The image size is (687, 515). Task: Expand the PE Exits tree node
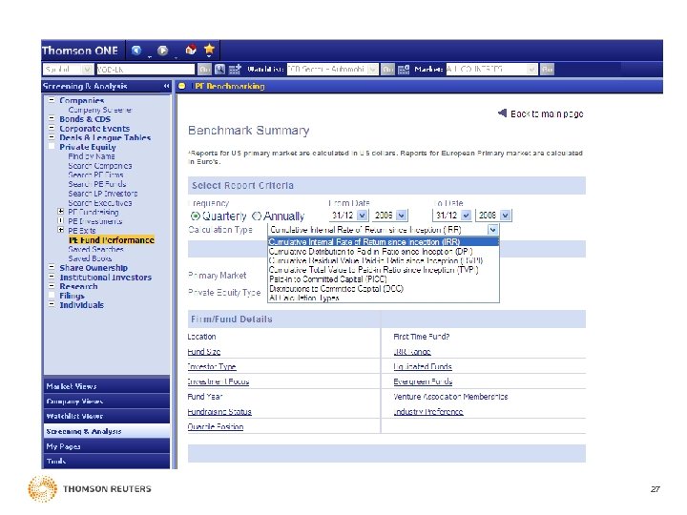(x=61, y=230)
